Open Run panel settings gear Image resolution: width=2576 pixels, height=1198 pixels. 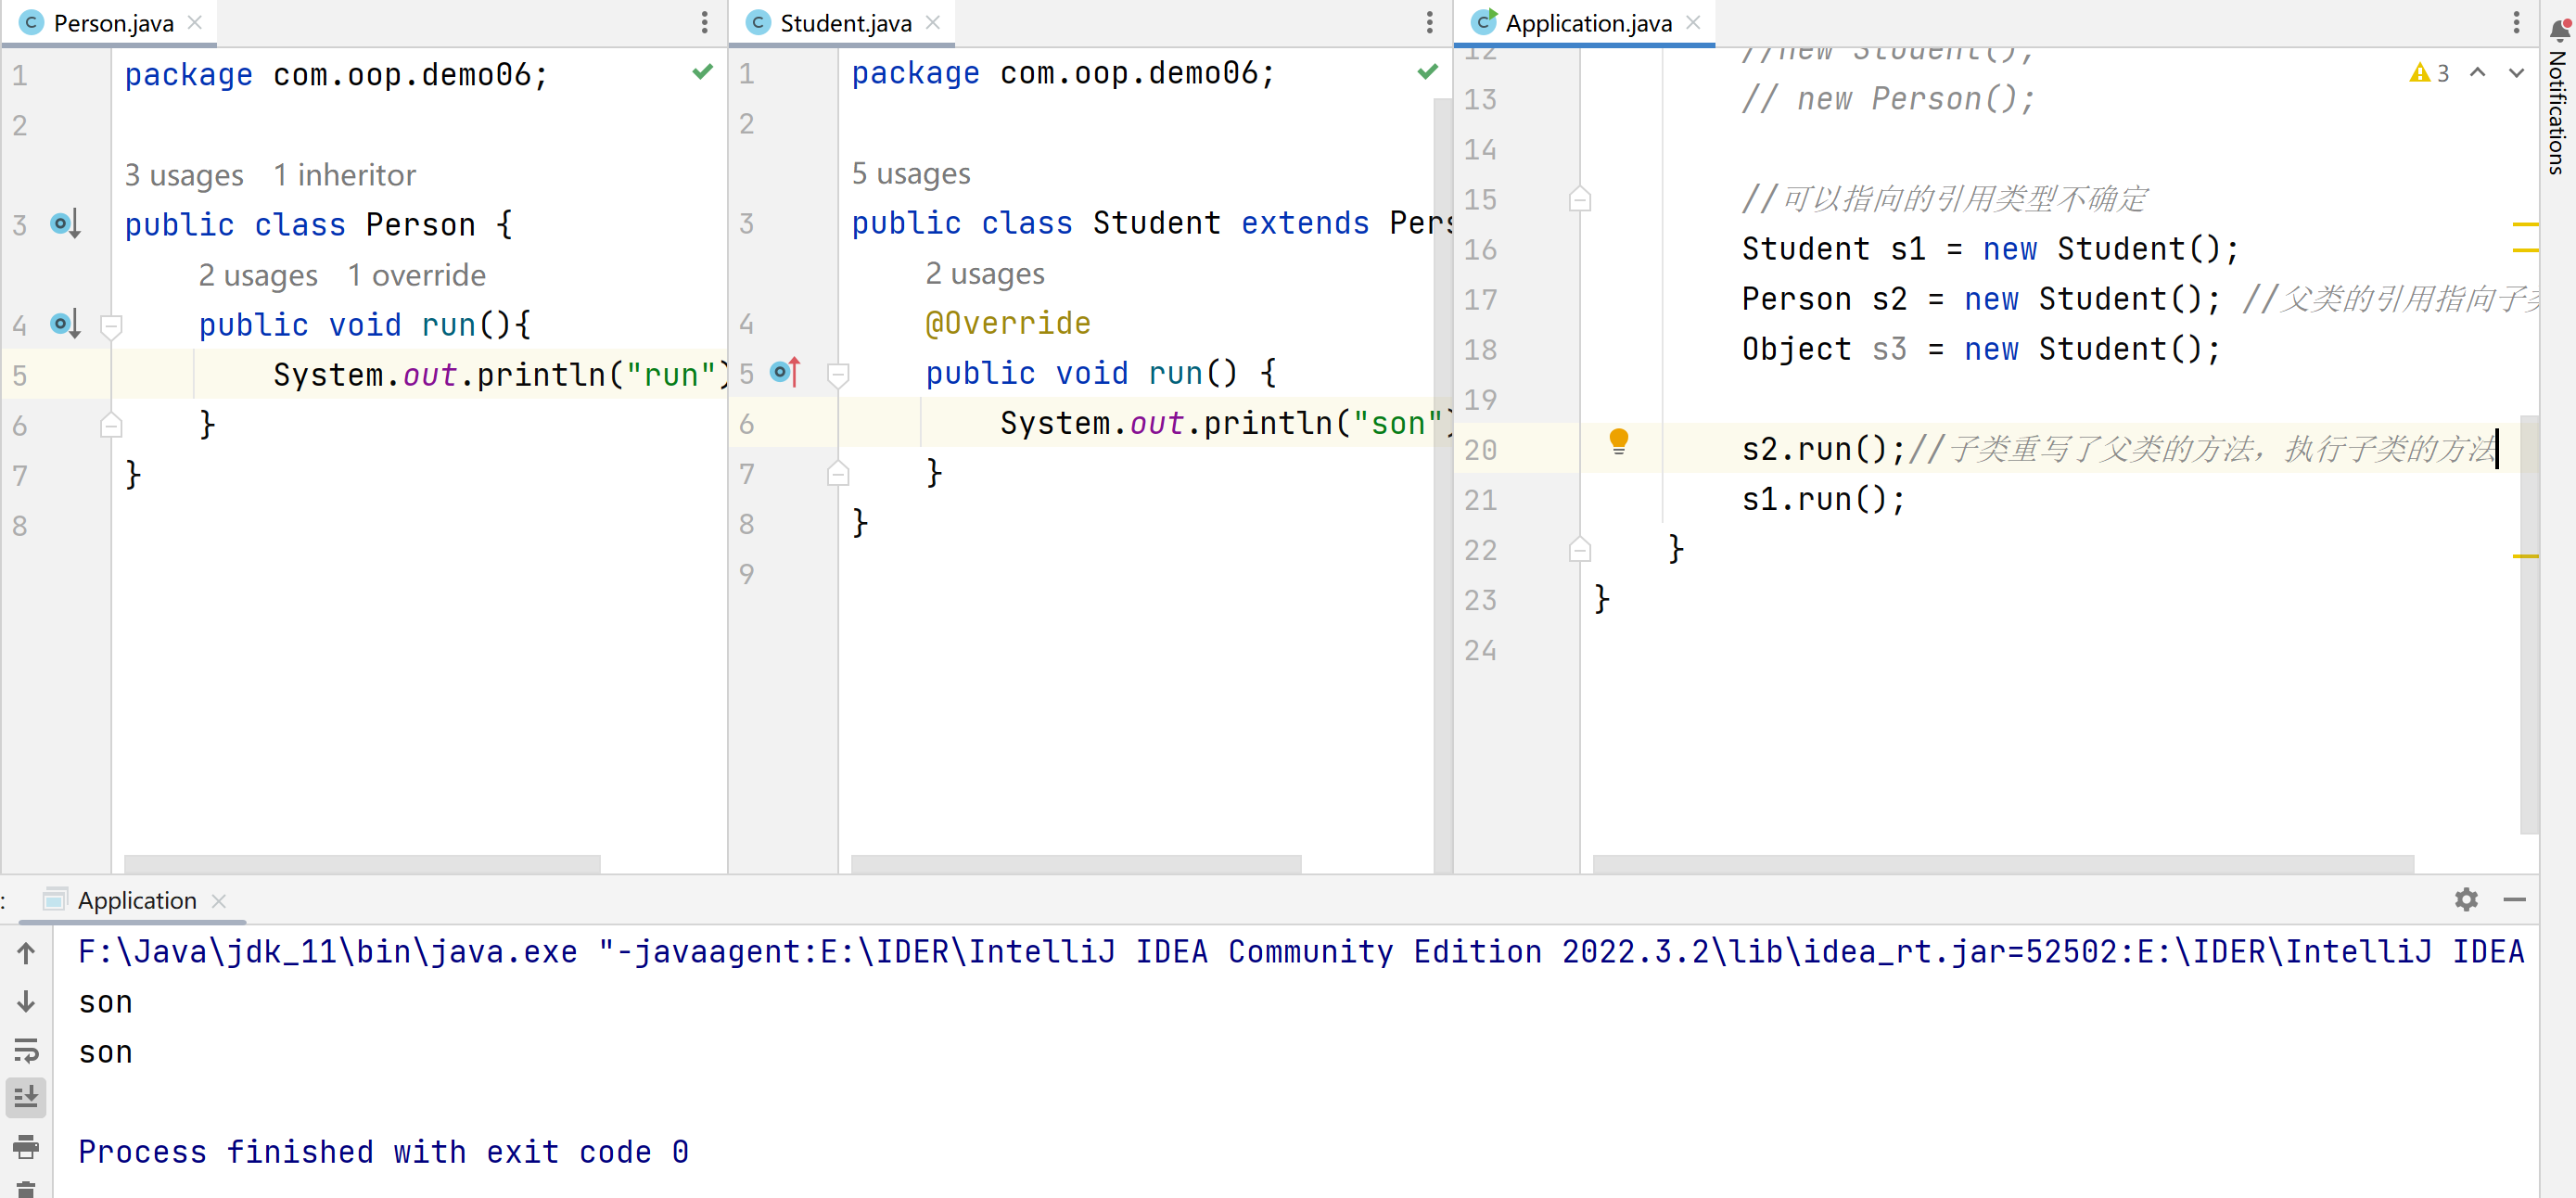click(2465, 899)
